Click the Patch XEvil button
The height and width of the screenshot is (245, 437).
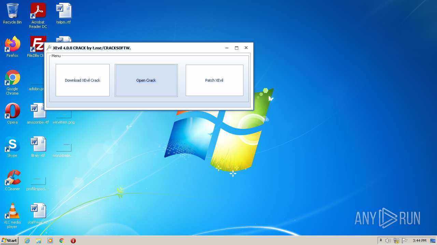tap(214, 80)
